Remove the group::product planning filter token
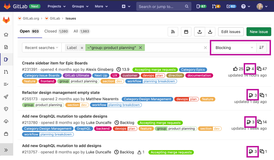Screen dimensions: 274x160 [x=140, y=48]
